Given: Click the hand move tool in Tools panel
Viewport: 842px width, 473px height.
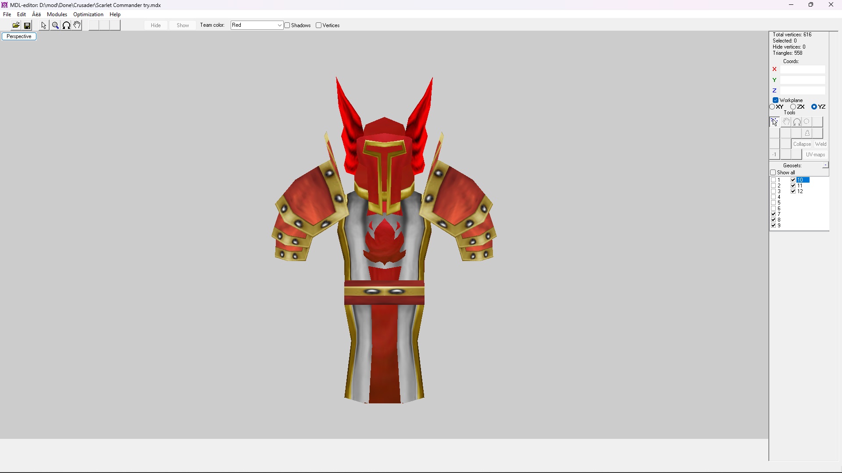Looking at the screenshot, I should 786,122.
